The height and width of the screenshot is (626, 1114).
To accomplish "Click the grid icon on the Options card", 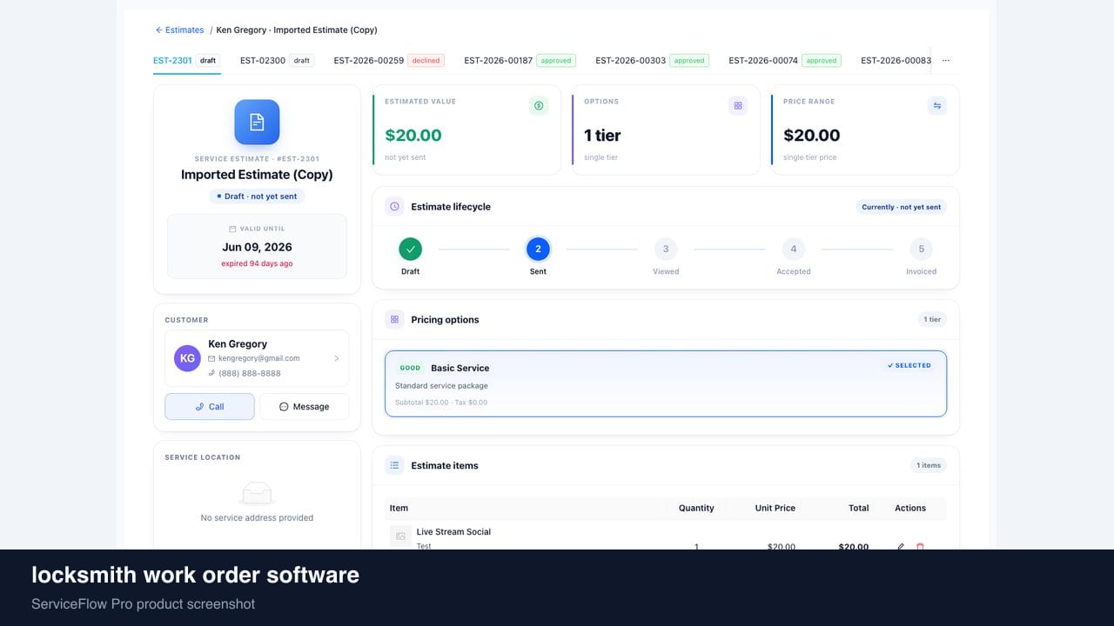I will [x=738, y=105].
